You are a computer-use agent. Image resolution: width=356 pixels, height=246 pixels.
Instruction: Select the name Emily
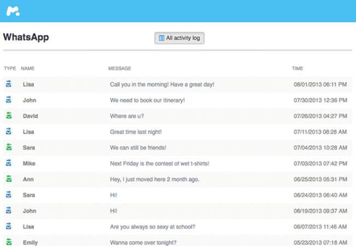click(30, 243)
